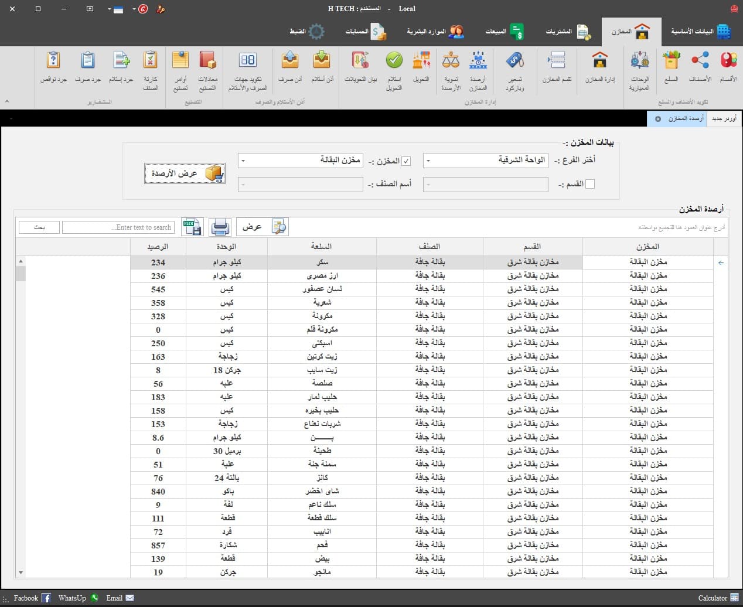Switch to أوردر جديد document tab
Viewport: 743px width, 607px height.
pyautogui.click(x=723, y=119)
